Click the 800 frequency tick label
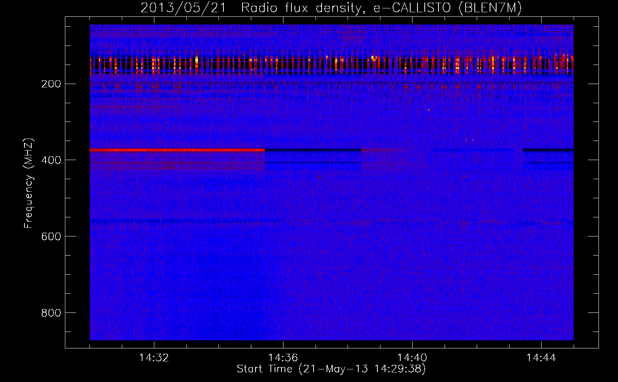618x382 pixels. pyautogui.click(x=51, y=312)
